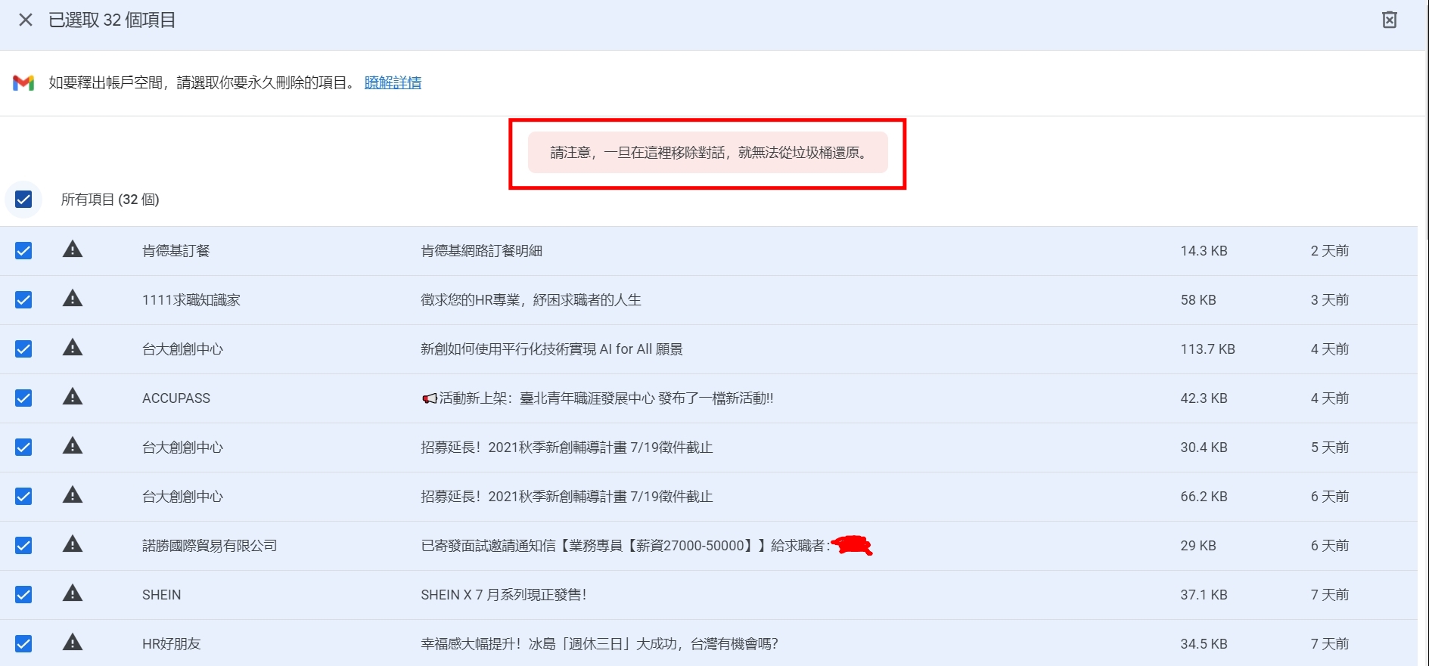Uncheck checkbox for the 113.7 KB email
The height and width of the screenshot is (666, 1429).
(x=23, y=349)
